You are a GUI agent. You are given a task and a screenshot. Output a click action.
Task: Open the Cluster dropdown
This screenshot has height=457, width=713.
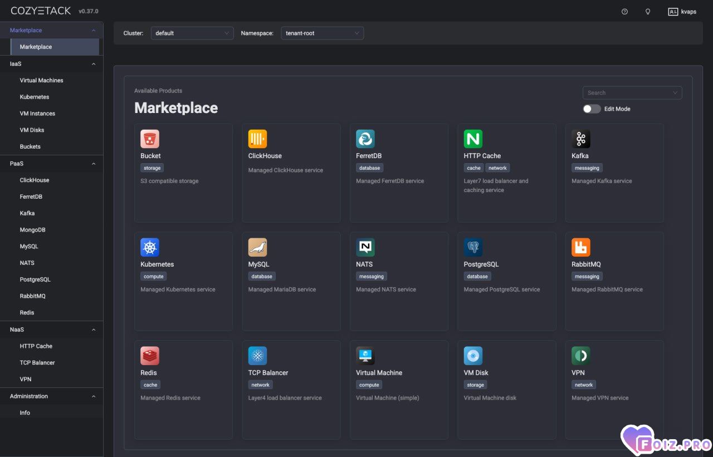[192, 33]
